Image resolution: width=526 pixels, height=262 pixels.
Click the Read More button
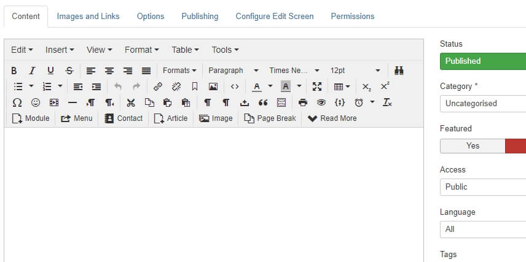tap(332, 118)
